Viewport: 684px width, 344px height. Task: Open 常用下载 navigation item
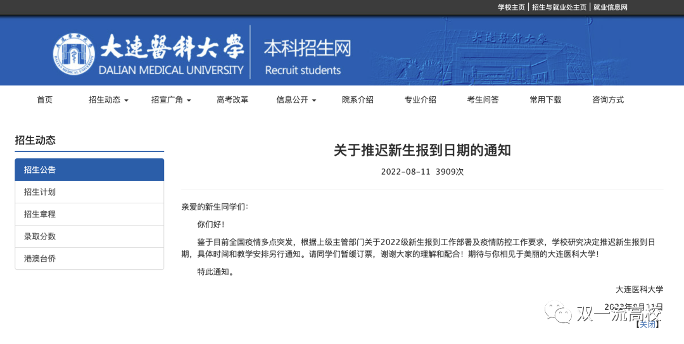coord(545,100)
